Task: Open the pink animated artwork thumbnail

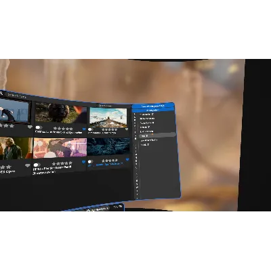Action: (x=60, y=148)
